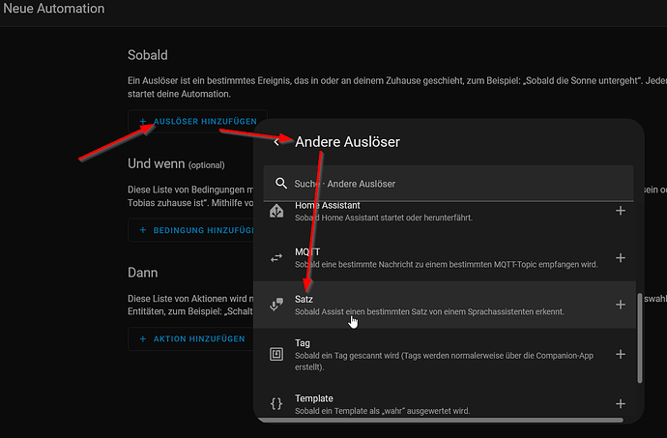Select the MQTT trigger entry
Image resolution: width=667 pixels, height=438 pixels.
(x=445, y=258)
